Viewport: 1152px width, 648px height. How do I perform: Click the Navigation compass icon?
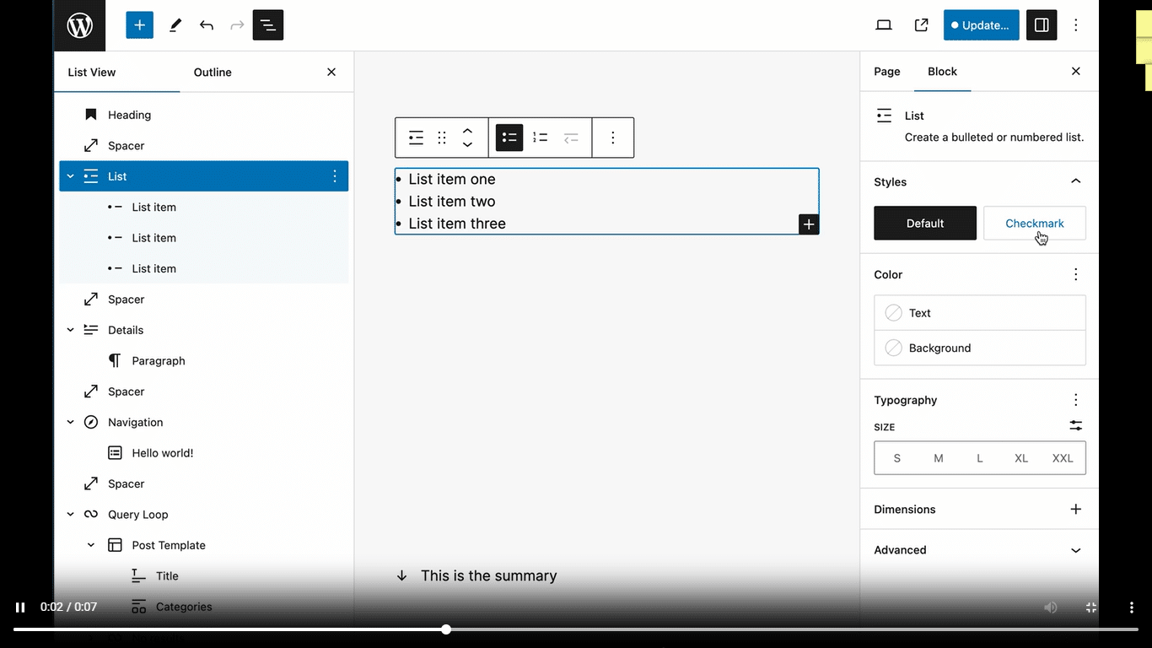(x=91, y=422)
